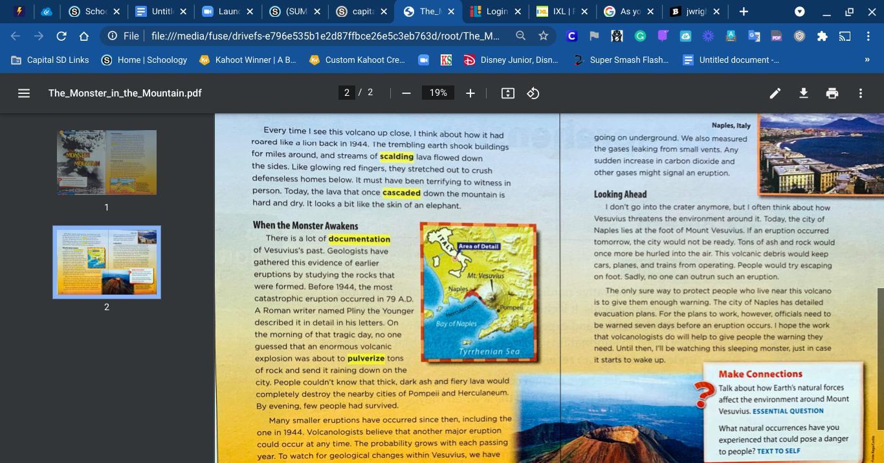
Task: Open the Capital SD Links bookmark folder
Action: [x=50, y=60]
